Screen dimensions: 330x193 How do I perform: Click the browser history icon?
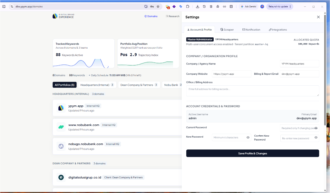tap(204, 6)
